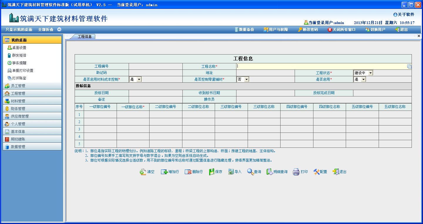Expand the 供应商管理 section
423x224 pixels.
tap(32, 116)
